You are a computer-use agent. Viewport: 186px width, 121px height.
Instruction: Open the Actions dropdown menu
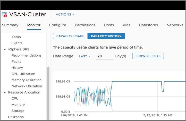click(x=65, y=15)
